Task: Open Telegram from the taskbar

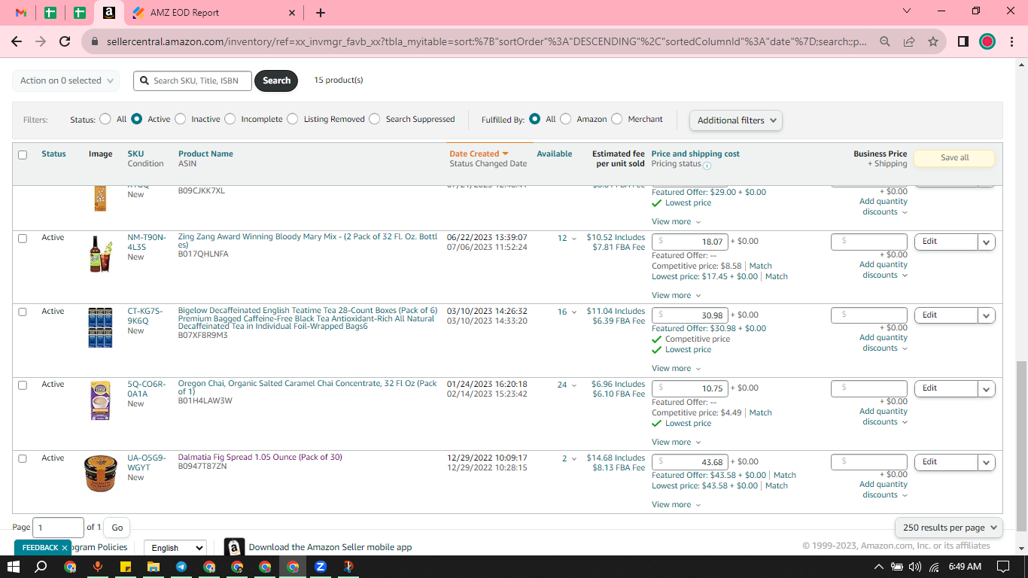Action: [181, 567]
